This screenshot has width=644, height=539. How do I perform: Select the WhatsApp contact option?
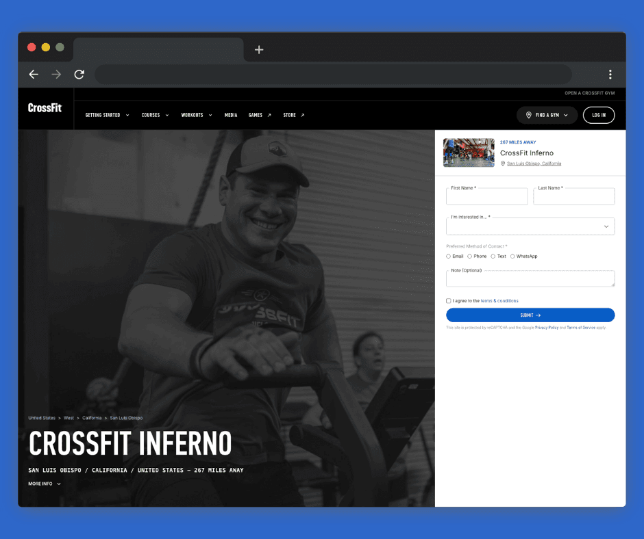[x=512, y=257]
